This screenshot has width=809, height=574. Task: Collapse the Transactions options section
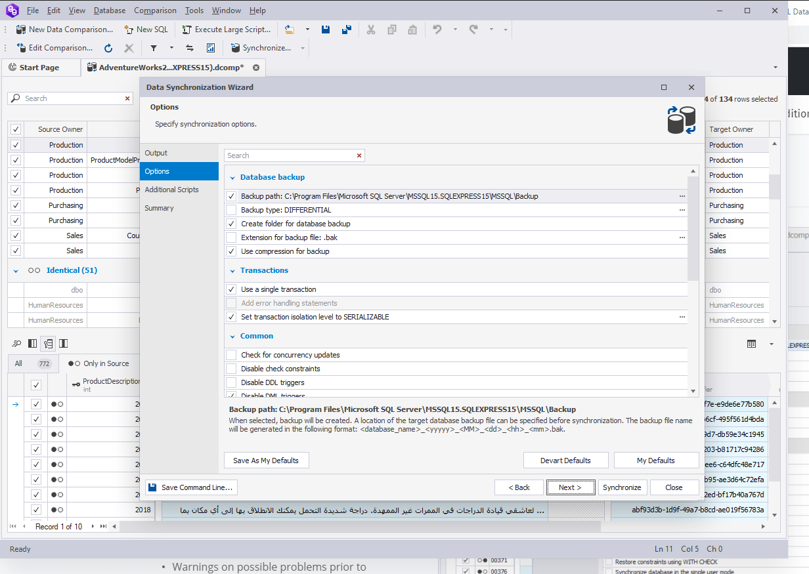[232, 270]
